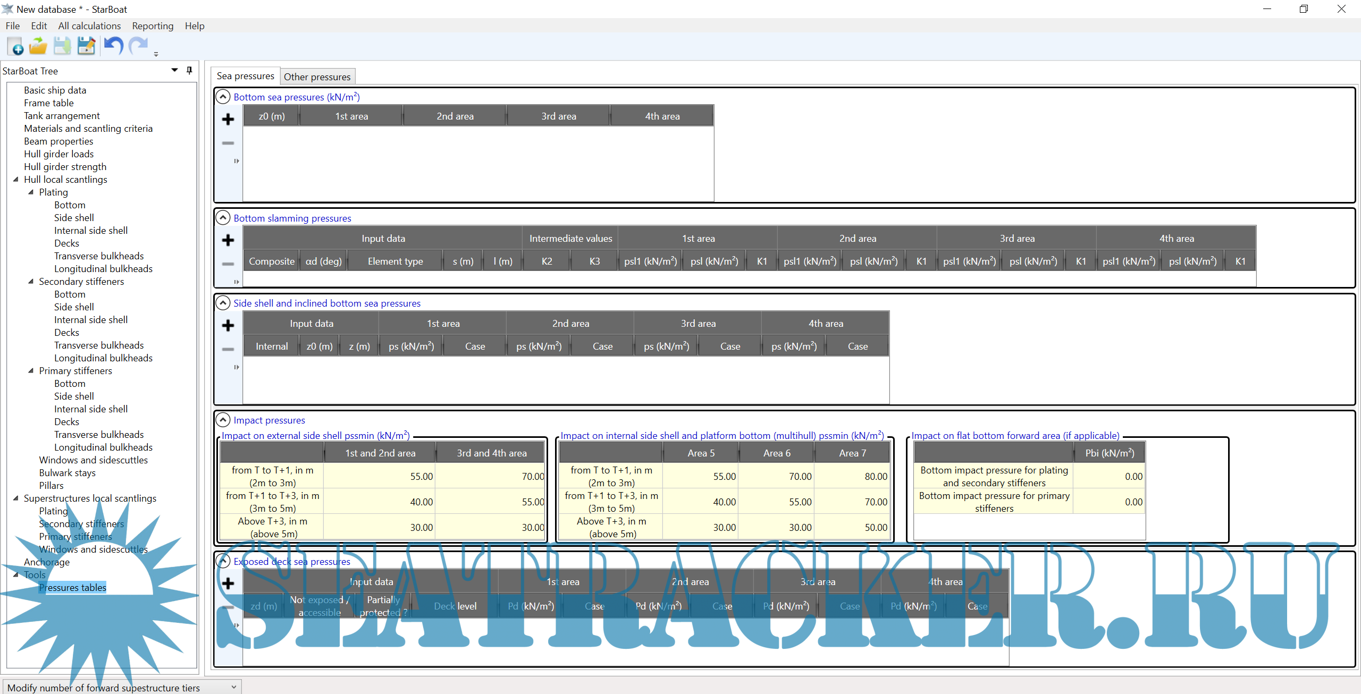Viewport: 1361px width, 694px height.
Task: Pin the StarBoat Tree panel
Action: [189, 71]
